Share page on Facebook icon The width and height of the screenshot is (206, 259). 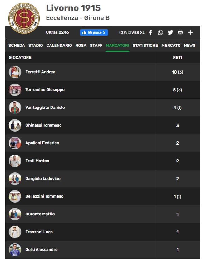[x=150, y=32]
